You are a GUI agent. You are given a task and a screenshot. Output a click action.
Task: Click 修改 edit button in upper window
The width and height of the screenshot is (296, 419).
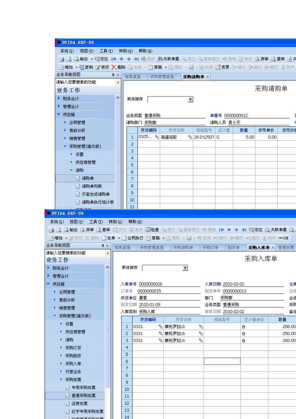(x=103, y=67)
